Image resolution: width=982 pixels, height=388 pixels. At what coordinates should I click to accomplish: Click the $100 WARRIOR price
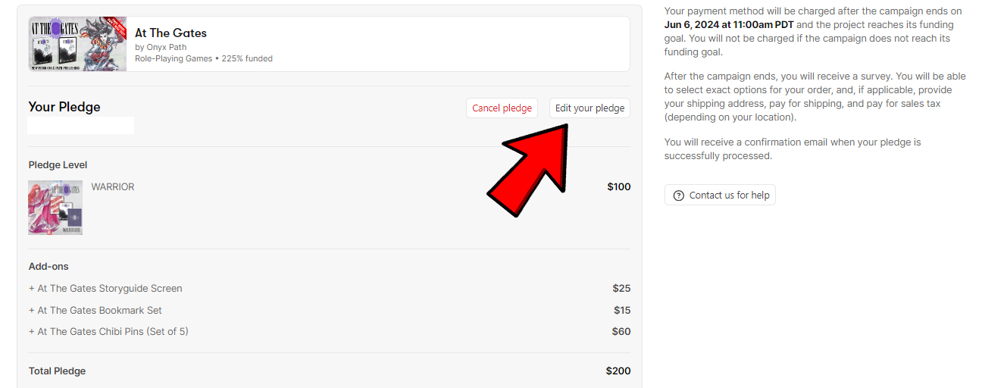pyautogui.click(x=618, y=187)
